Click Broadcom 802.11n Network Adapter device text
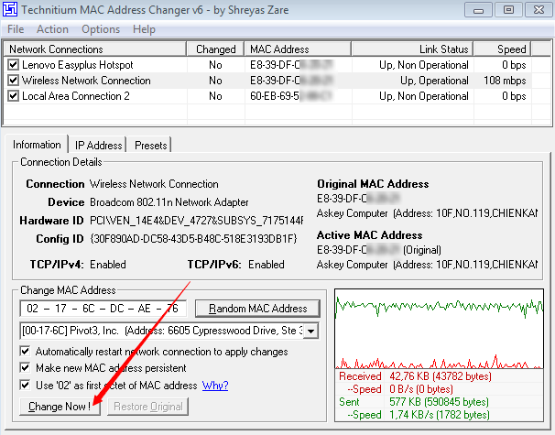 [169, 202]
